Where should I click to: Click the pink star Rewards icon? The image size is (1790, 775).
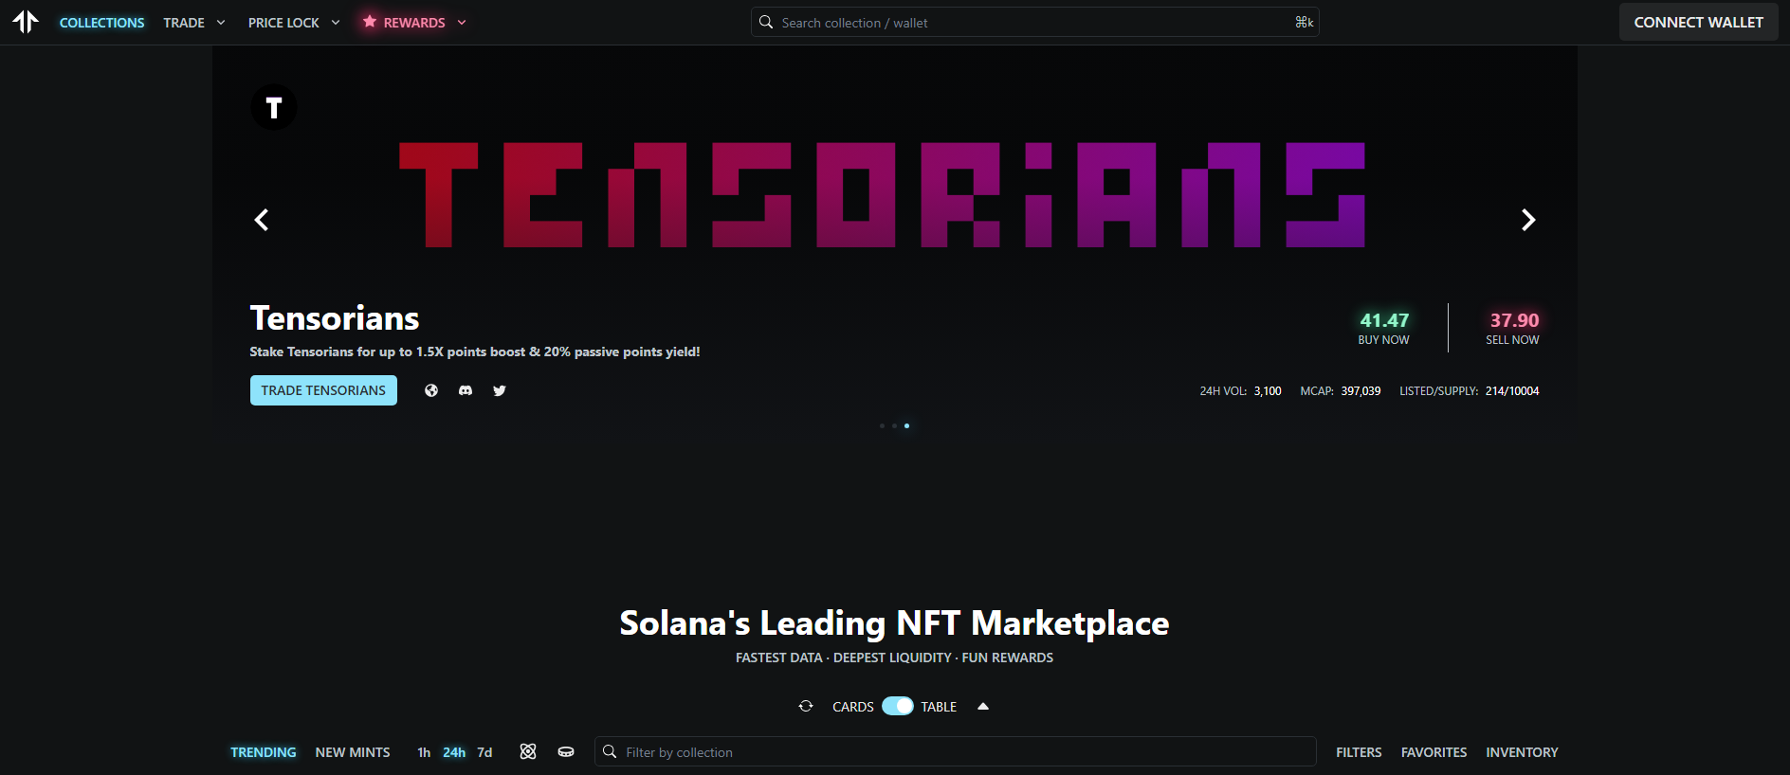(370, 22)
